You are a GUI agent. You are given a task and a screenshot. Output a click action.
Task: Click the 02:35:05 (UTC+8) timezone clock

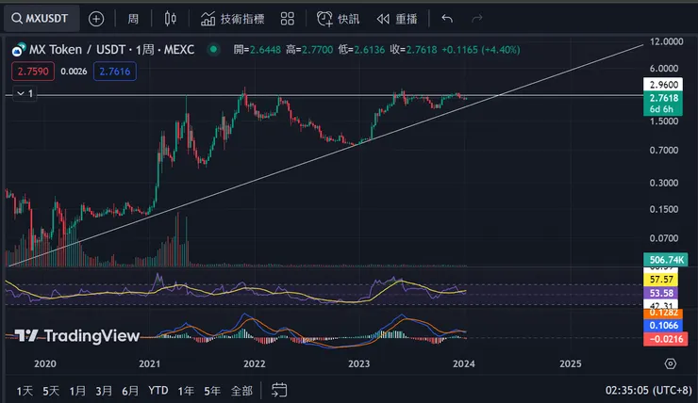(648, 391)
